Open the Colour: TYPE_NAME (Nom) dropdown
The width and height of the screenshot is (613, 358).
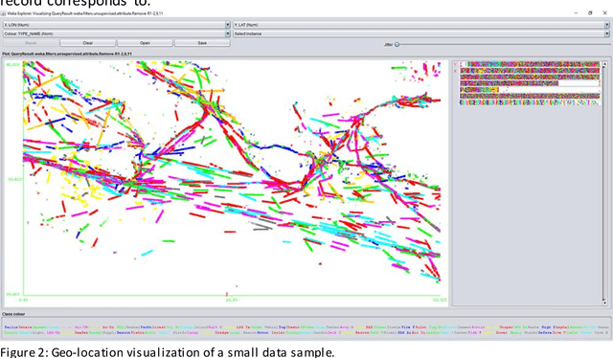pyautogui.click(x=117, y=34)
